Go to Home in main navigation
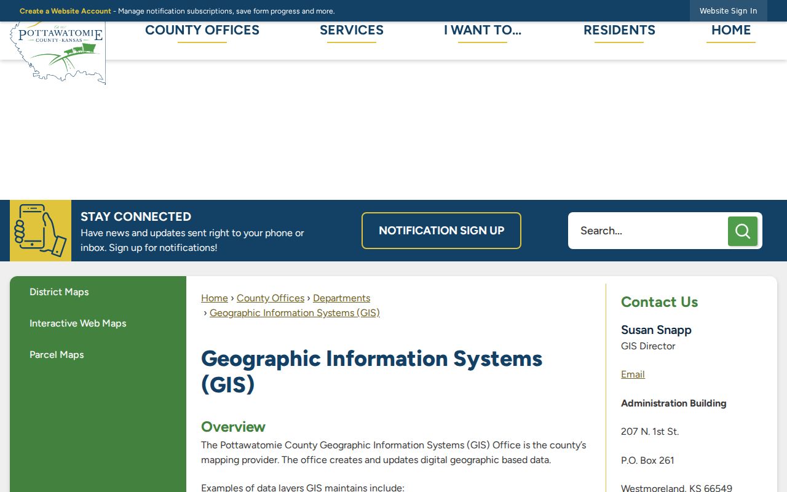Viewport: 787px width, 492px height. click(731, 30)
